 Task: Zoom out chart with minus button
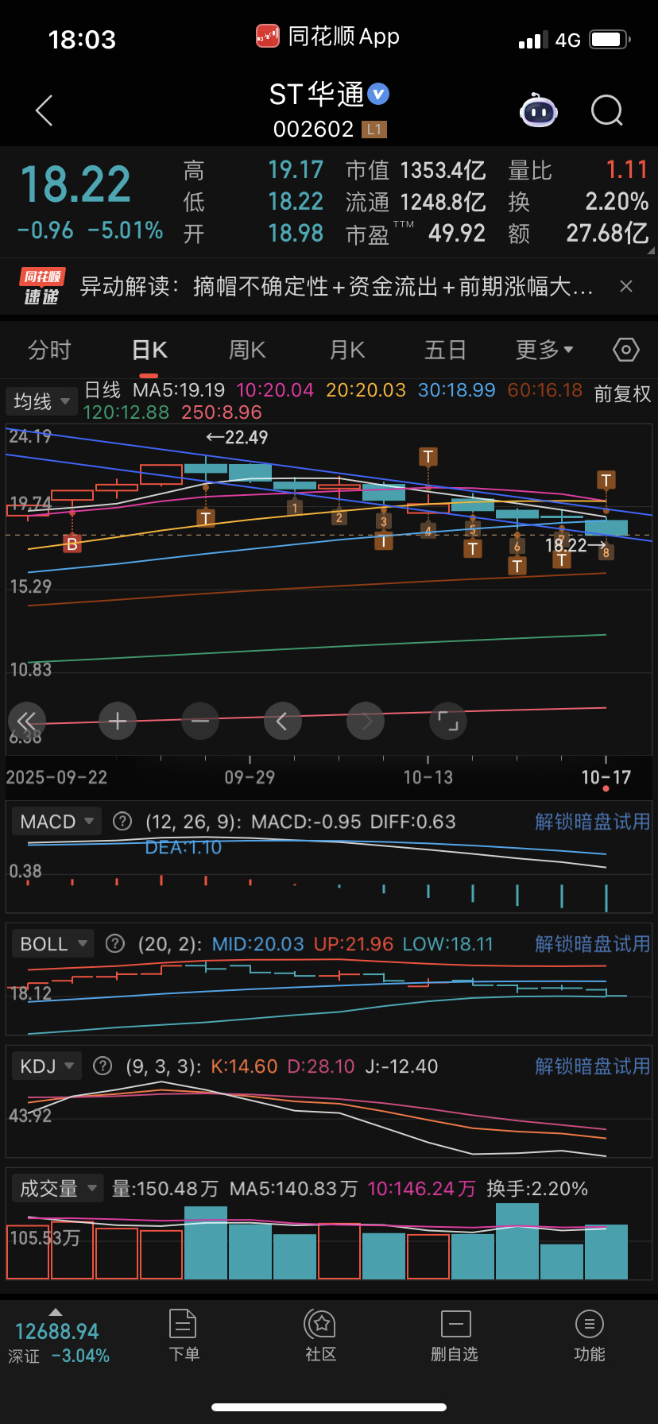(200, 721)
